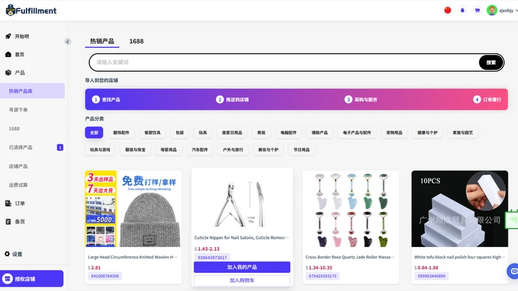Filter by 美妆与个护 category
The image size is (518, 291).
pyautogui.click(x=268, y=150)
